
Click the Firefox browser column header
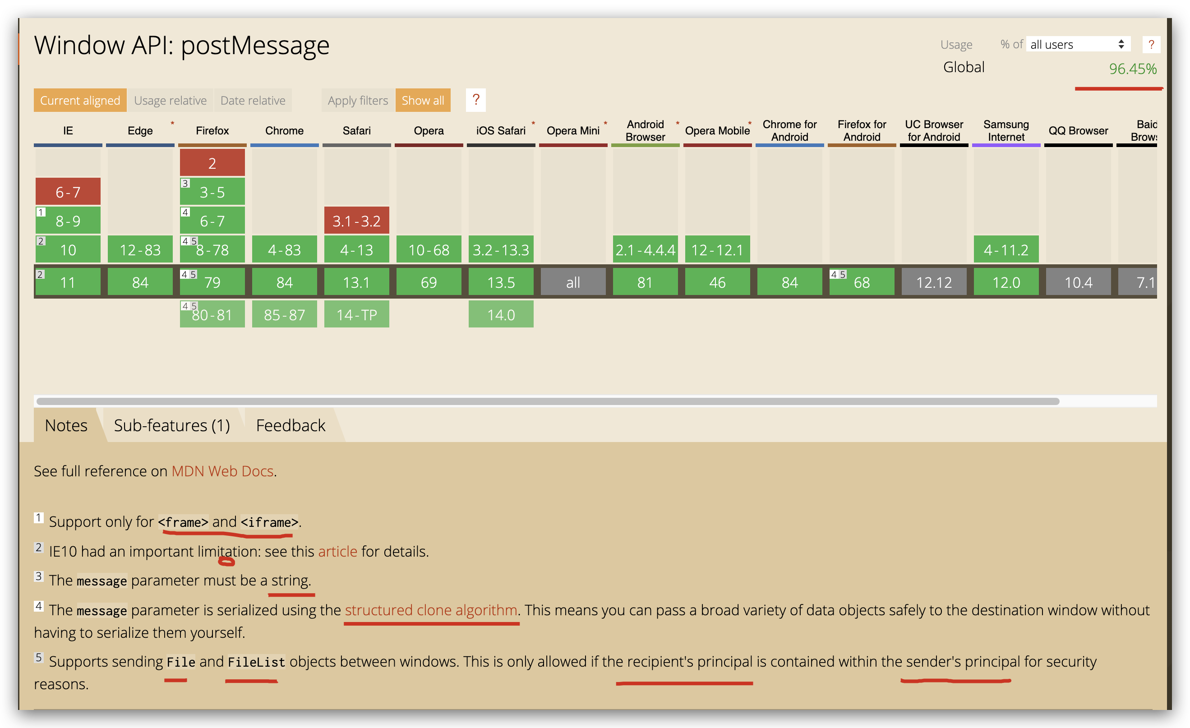coord(212,130)
